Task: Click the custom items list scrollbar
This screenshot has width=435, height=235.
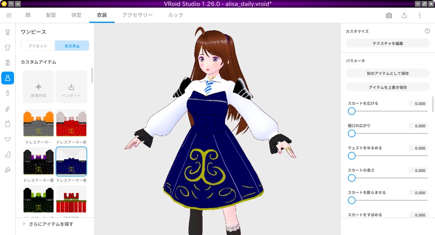Action: (92, 75)
